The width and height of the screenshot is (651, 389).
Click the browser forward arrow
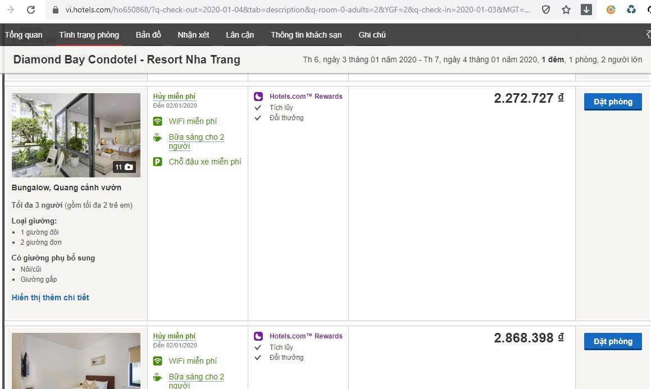click(10, 10)
